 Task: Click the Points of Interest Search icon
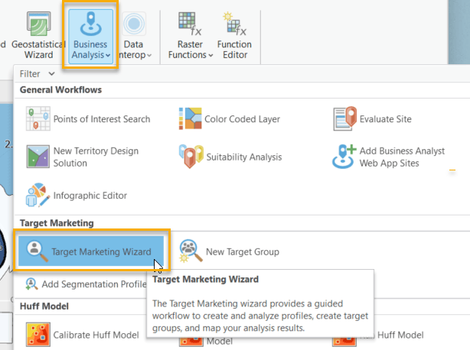click(x=38, y=118)
